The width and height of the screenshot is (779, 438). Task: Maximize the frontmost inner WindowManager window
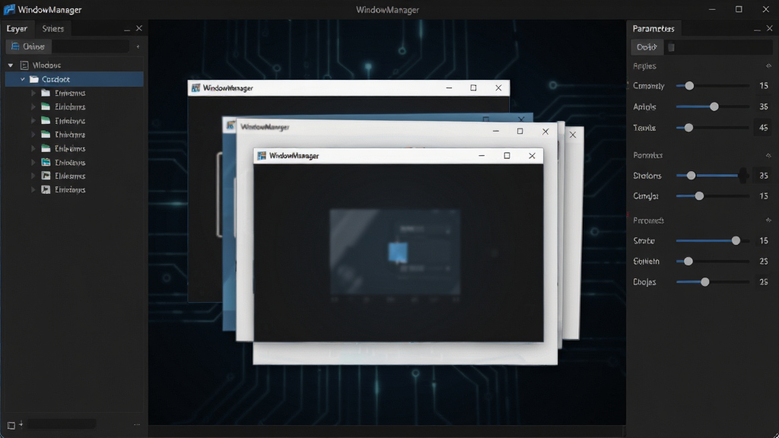(x=507, y=155)
